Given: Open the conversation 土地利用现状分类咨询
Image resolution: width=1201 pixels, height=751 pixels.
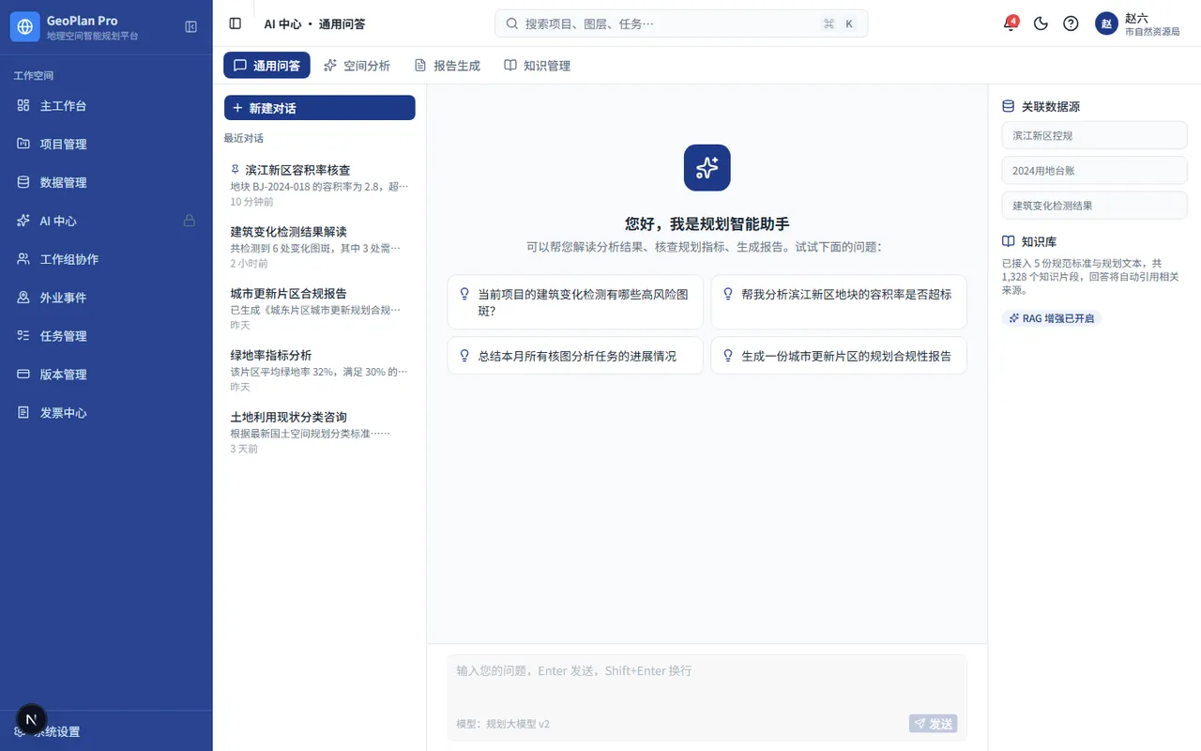Looking at the screenshot, I should [319, 433].
